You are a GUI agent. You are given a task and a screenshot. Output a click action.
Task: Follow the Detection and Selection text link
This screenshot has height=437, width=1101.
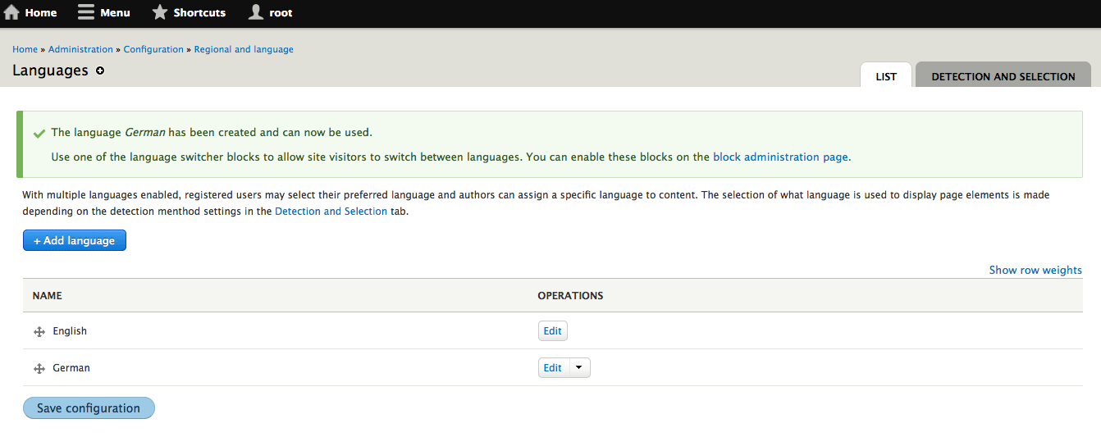(331, 211)
